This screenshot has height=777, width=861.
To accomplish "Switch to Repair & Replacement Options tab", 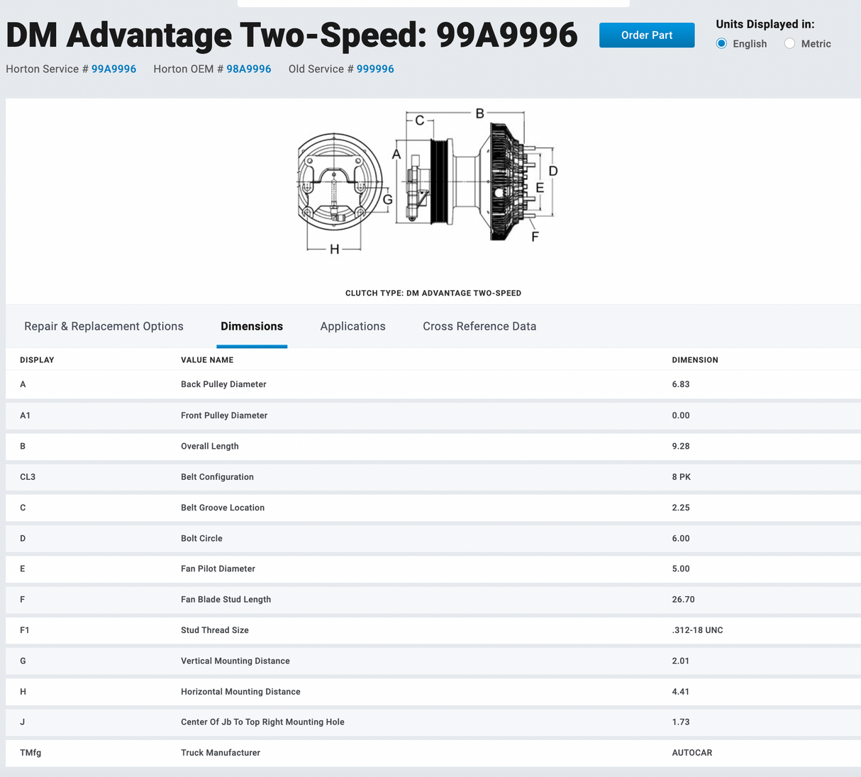I will click(104, 326).
